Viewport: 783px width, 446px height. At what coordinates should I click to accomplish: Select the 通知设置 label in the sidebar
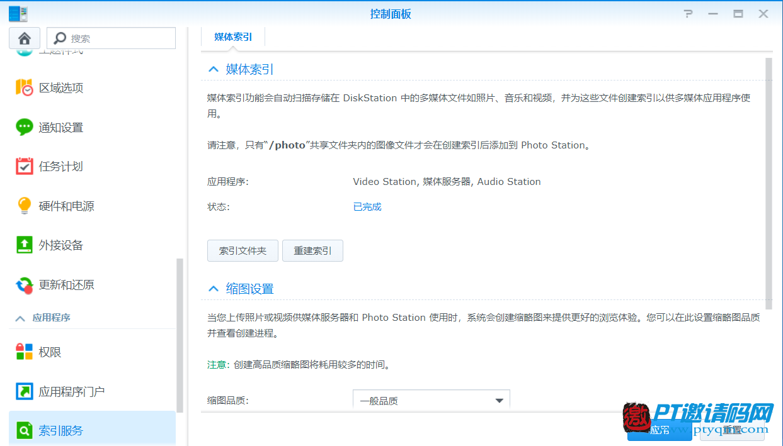click(x=61, y=127)
